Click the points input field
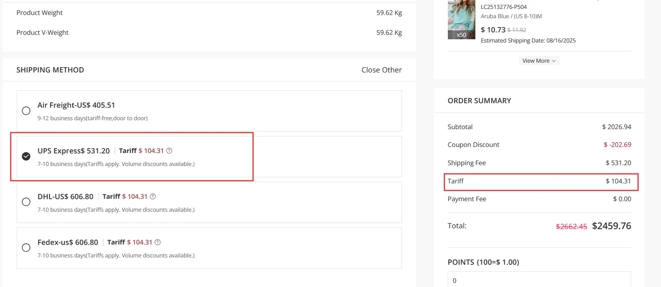The width and height of the screenshot is (661, 287). tap(539, 280)
